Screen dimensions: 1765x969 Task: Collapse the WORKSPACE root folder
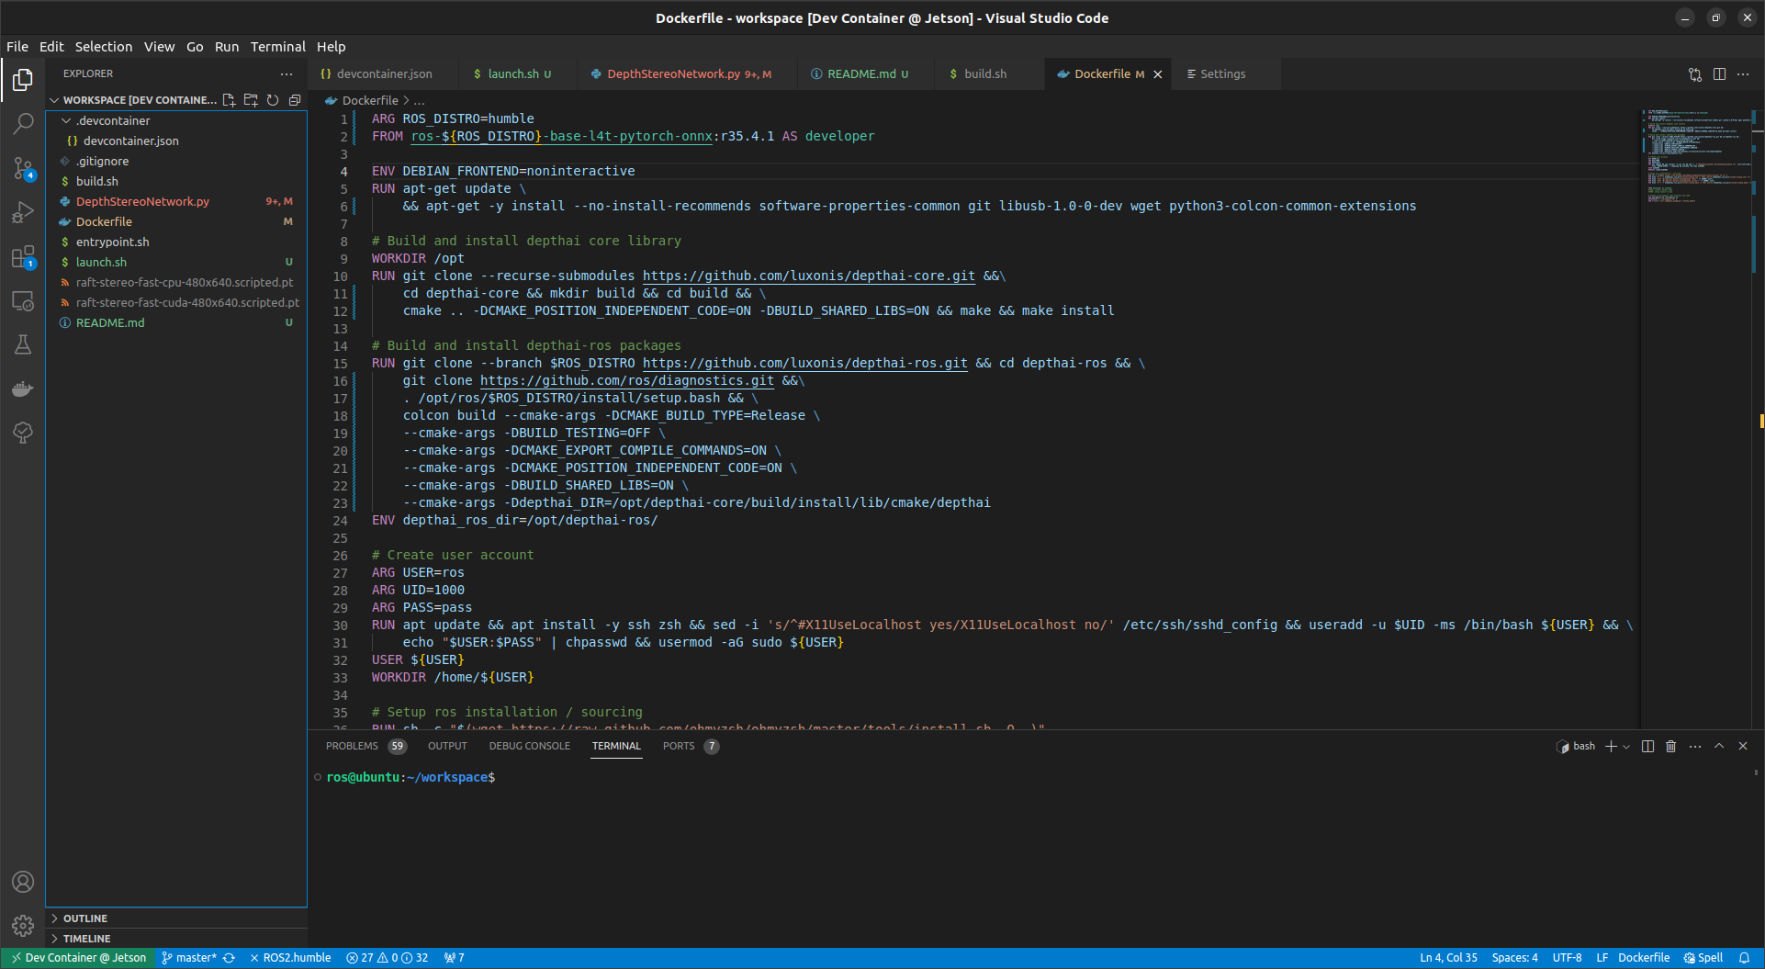coord(54,100)
